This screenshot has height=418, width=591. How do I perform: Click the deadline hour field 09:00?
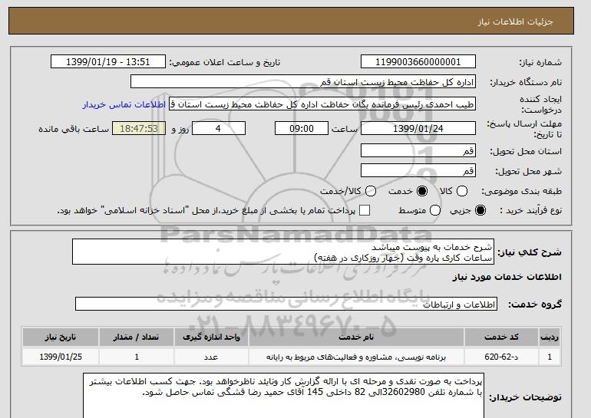302,128
